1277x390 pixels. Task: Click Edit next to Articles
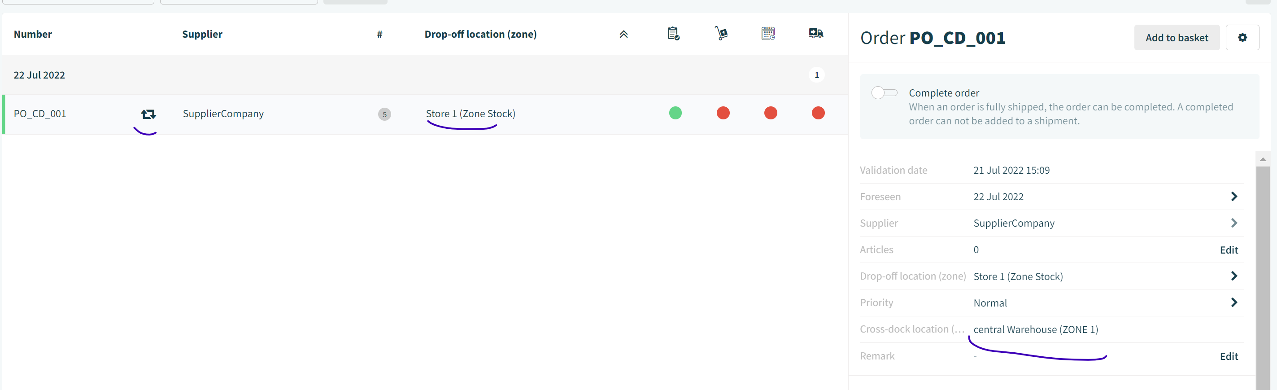[1229, 250]
